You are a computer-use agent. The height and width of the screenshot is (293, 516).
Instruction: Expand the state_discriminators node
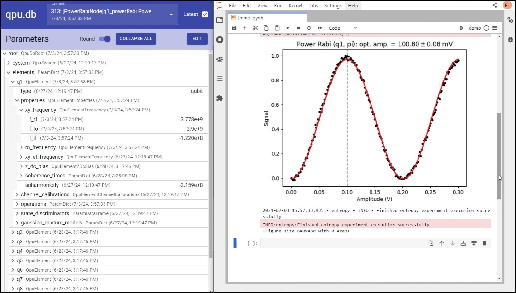coord(17,213)
